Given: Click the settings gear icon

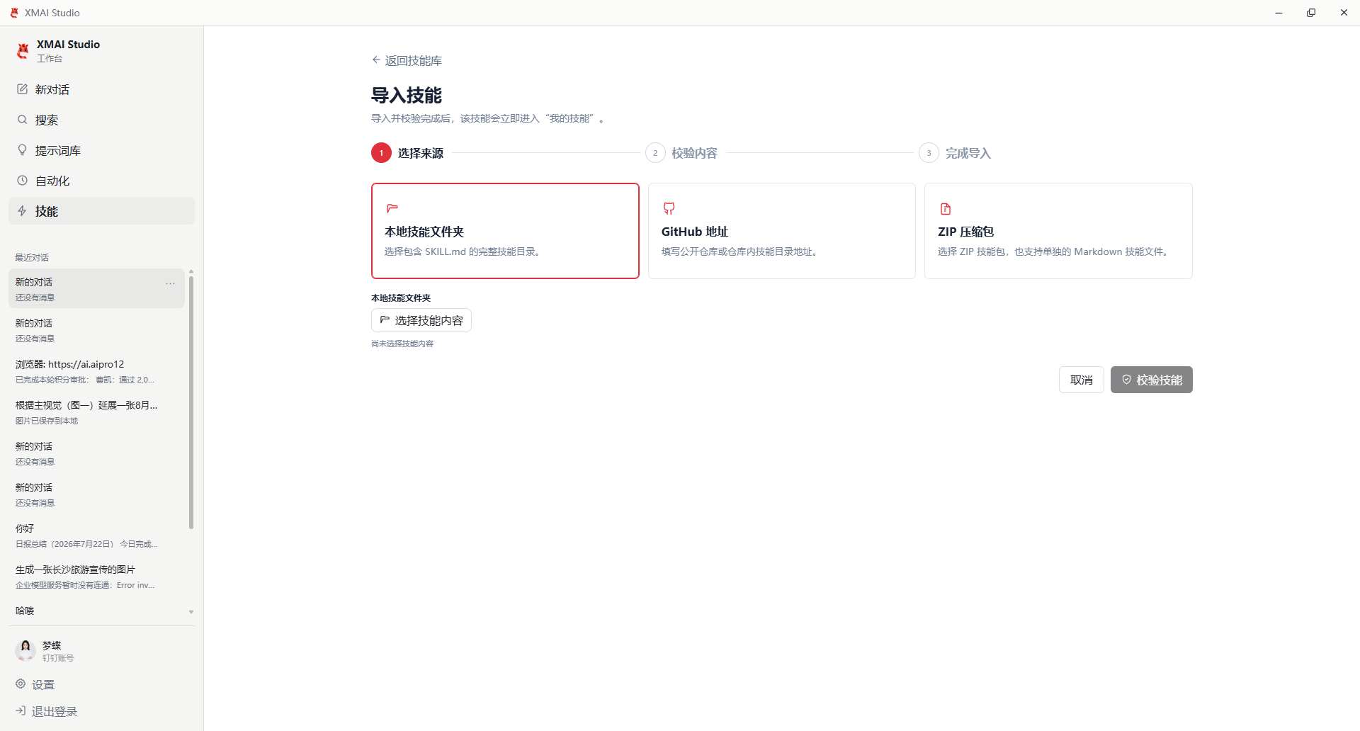Looking at the screenshot, I should coord(21,684).
